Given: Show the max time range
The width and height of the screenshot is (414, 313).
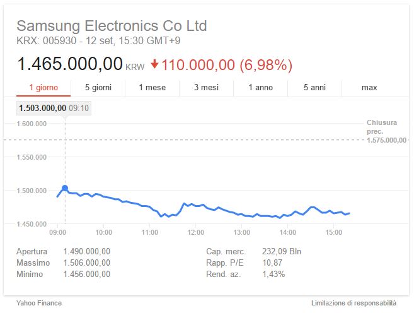Looking at the screenshot, I should coord(369,88).
